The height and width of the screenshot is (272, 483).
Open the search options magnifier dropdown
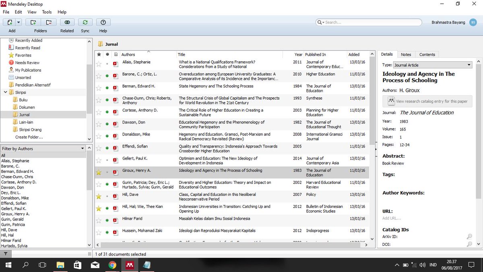(x=320, y=22)
